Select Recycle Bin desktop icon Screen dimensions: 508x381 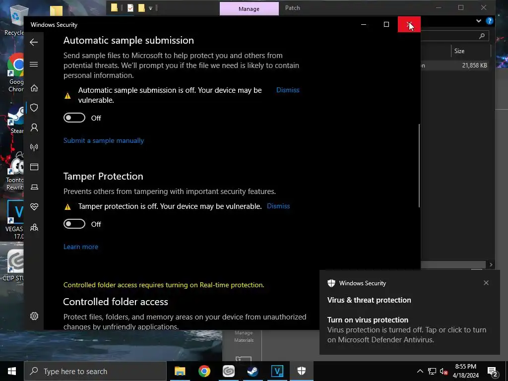14,20
